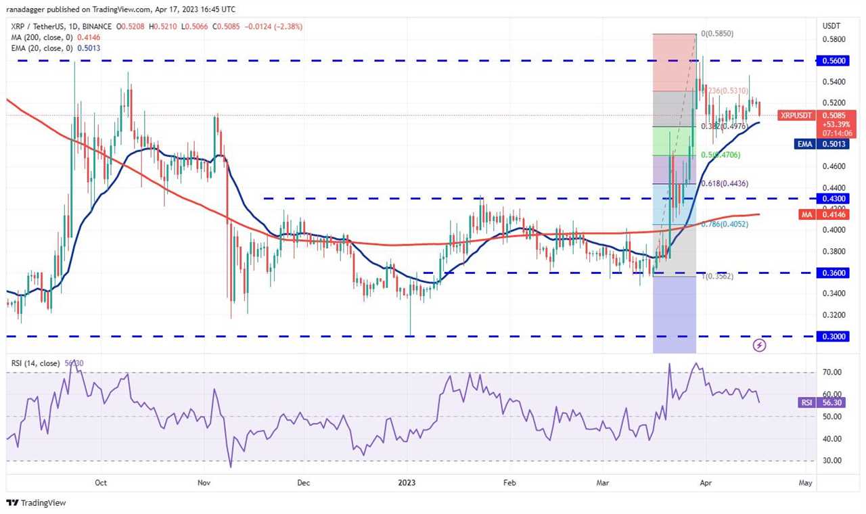The width and height of the screenshot is (866, 514).
Task: Click the lightning bolt events icon
Action: [x=760, y=346]
